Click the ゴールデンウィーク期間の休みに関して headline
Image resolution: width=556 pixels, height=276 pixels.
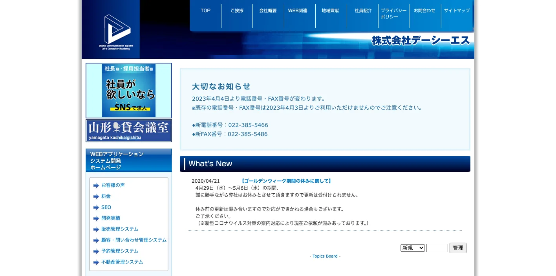tap(286, 181)
